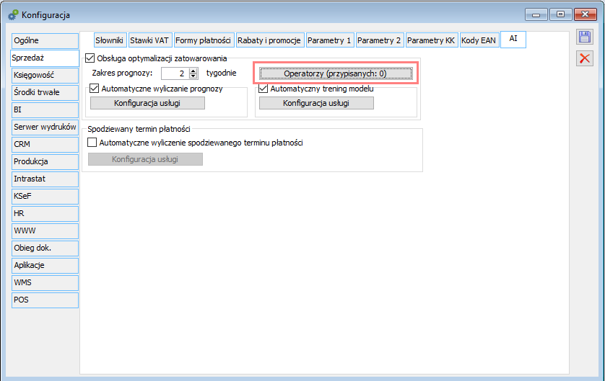Enable Automatyczne wyliczenie spodziewanego terminu płatności
The height and width of the screenshot is (381, 605).
coord(92,143)
